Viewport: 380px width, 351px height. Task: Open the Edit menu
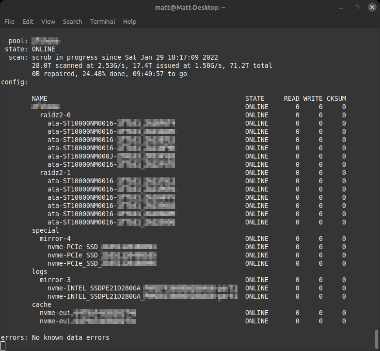[28, 21]
